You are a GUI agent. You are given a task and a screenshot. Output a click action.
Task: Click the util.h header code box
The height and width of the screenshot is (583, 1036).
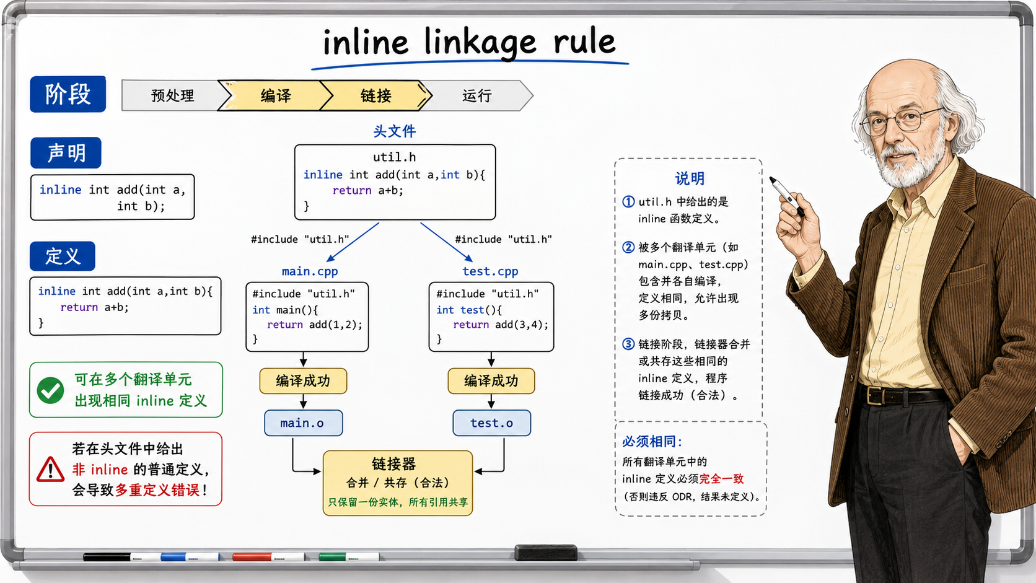pyautogui.click(x=395, y=182)
